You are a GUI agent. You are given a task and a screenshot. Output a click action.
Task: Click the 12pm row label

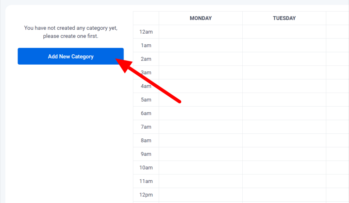tap(146, 195)
